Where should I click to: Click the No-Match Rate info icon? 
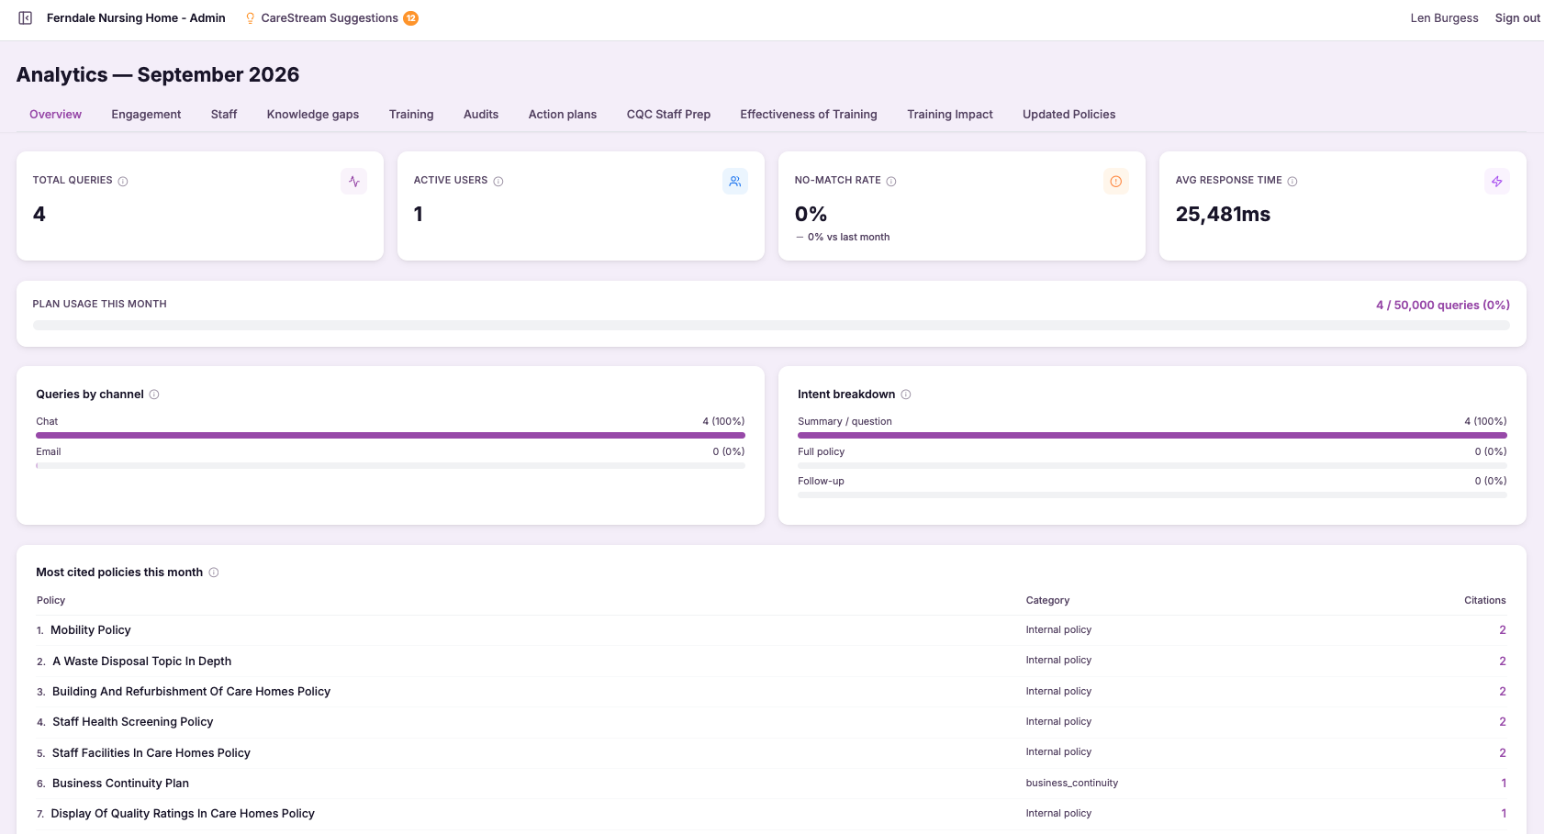pos(891,182)
